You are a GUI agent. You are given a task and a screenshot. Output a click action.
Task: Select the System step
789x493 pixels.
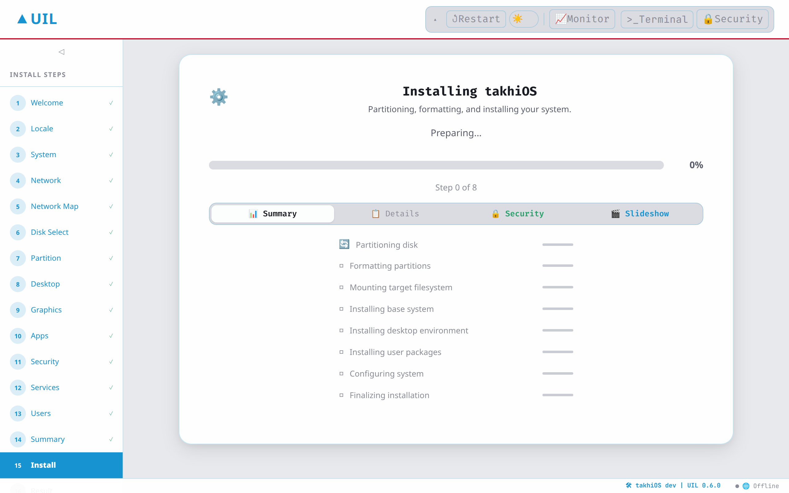61,155
